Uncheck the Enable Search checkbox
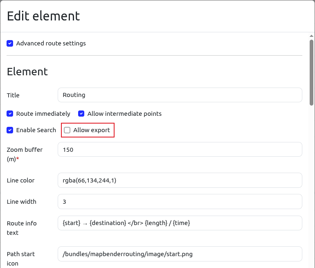 tap(10, 130)
